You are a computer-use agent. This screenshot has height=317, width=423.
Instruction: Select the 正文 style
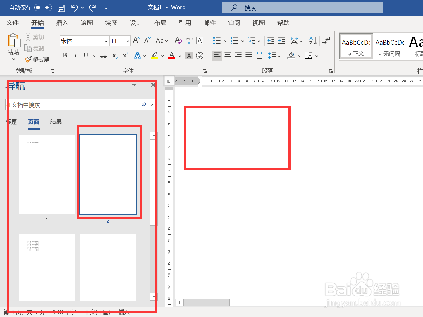coord(356,47)
